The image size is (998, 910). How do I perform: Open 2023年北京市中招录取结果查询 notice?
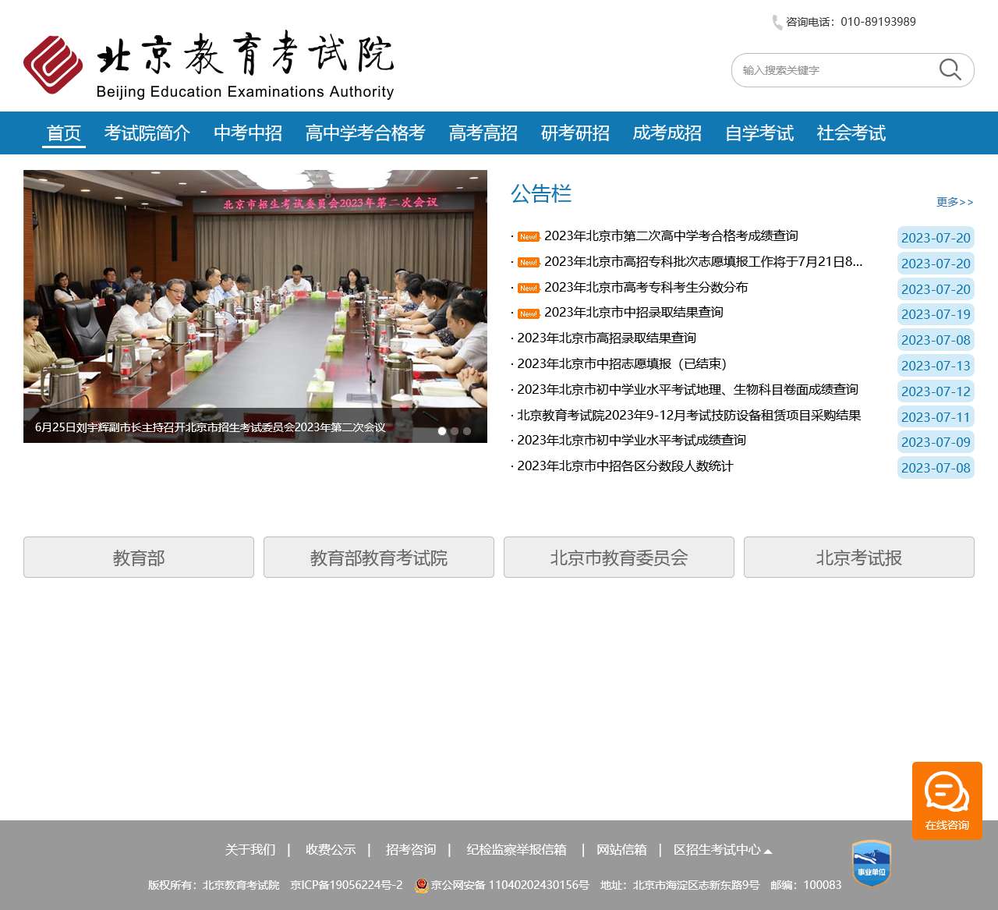[634, 313]
